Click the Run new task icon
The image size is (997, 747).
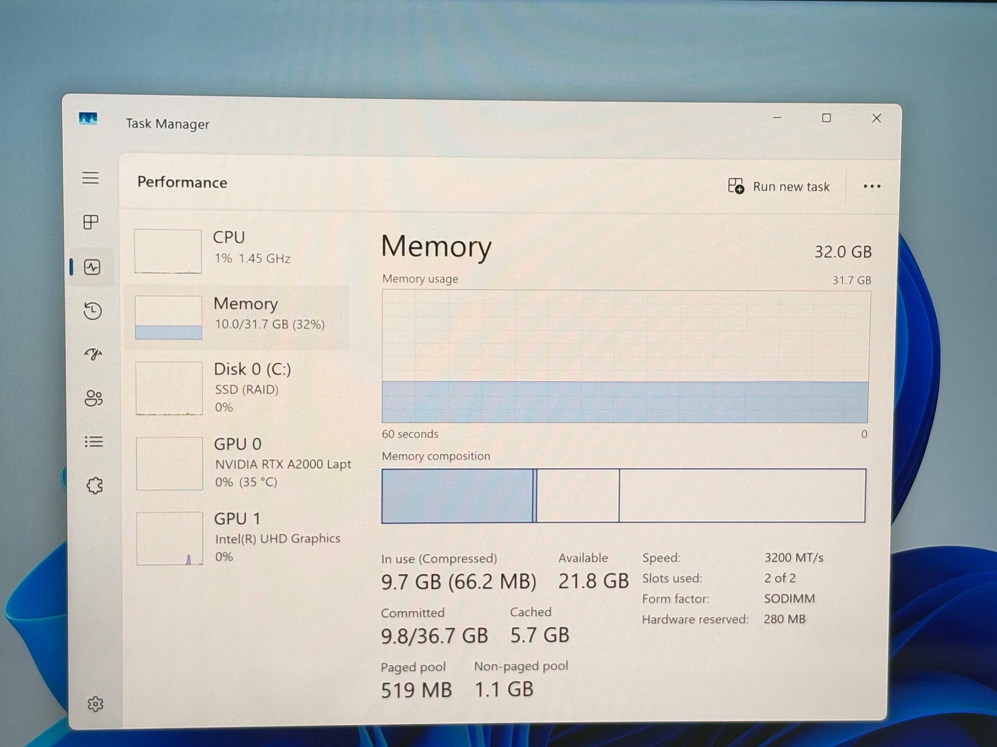click(736, 186)
